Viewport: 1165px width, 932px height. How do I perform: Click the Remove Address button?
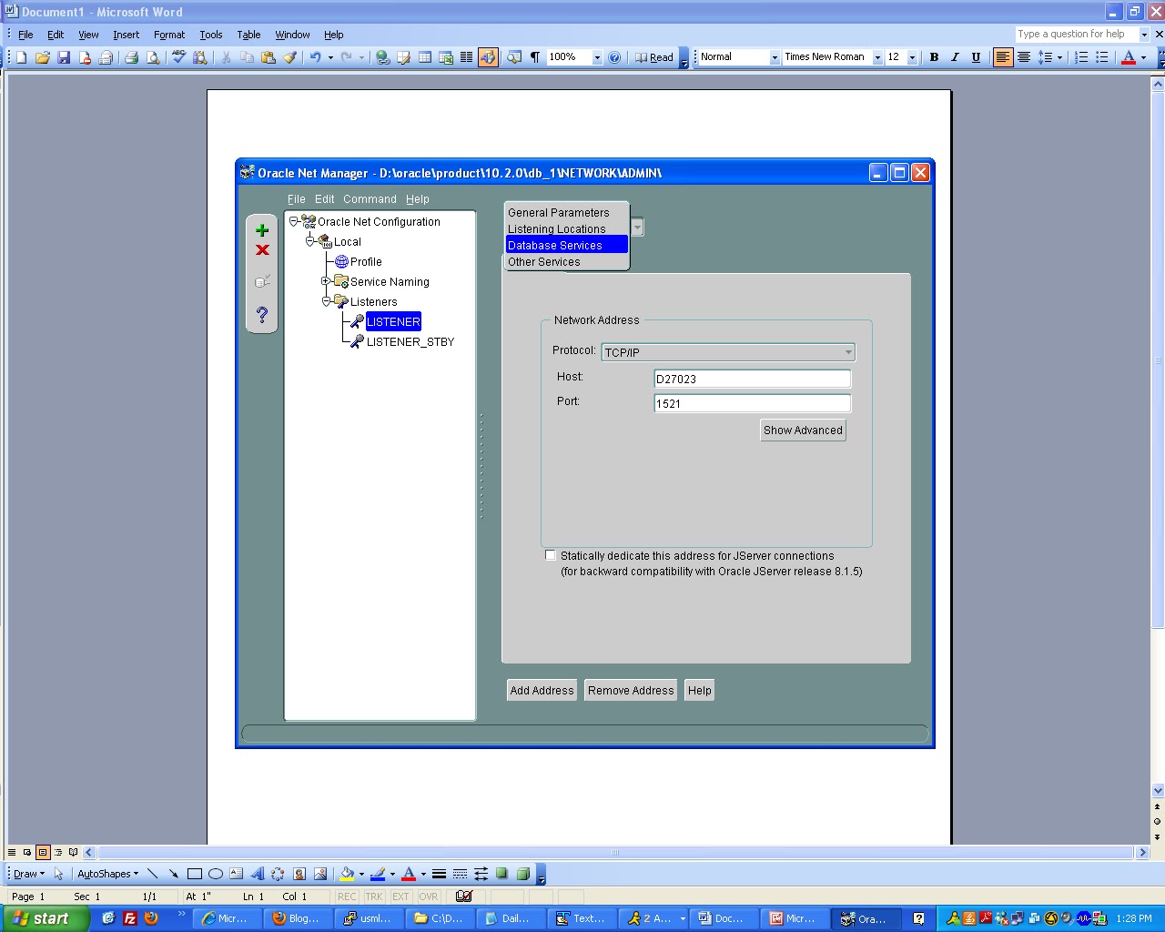point(631,691)
